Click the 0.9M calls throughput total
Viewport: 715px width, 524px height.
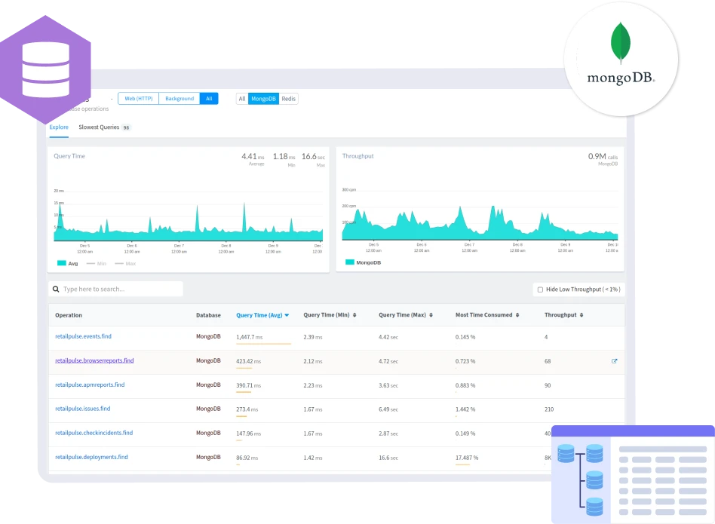coord(603,156)
